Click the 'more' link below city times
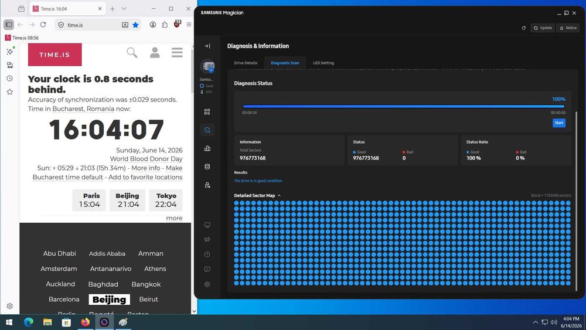 pos(174,218)
